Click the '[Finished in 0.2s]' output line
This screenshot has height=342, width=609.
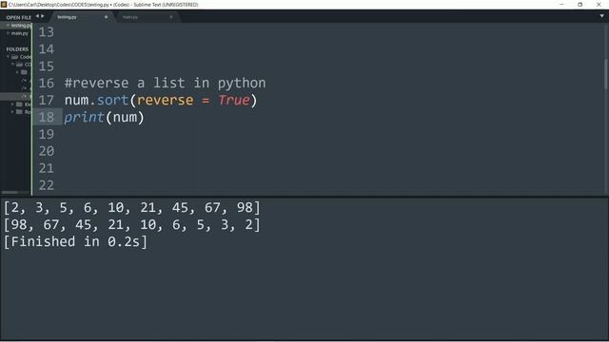(x=76, y=241)
